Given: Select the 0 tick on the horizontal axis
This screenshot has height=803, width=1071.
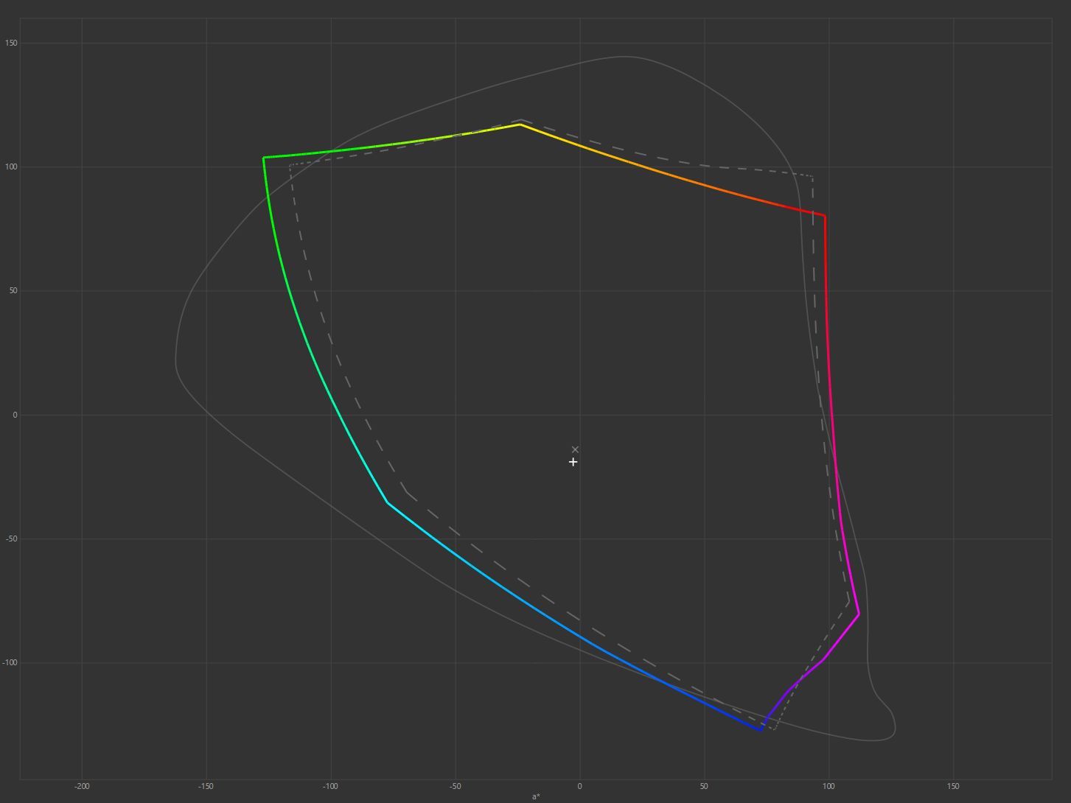Looking at the screenshot, I should [x=579, y=786].
